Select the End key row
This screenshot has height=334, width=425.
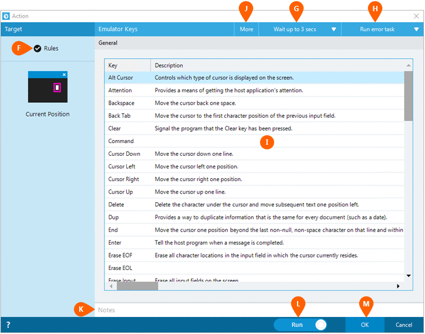click(255, 231)
